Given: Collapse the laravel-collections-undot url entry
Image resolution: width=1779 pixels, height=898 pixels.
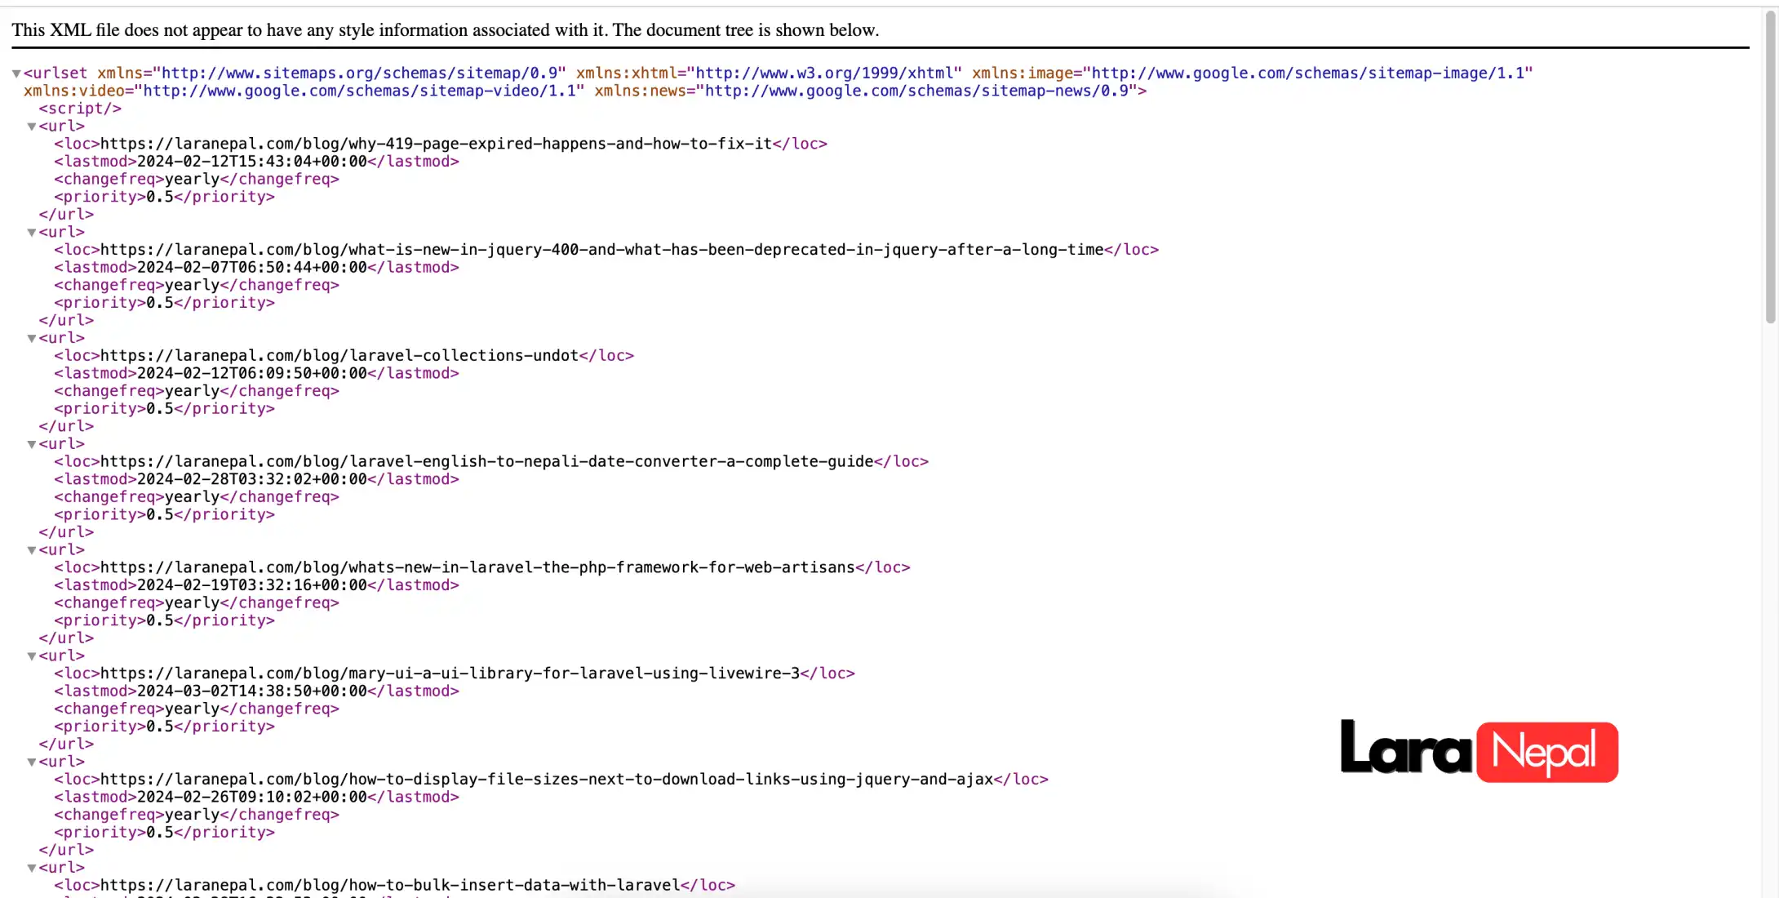Looking at the screenshot, I should [x=31, y=338].
